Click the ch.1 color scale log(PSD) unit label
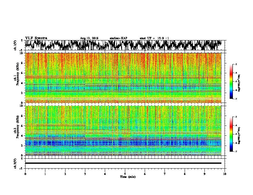The width and height of the screenshot is (253, 195). tap(239, 83)
